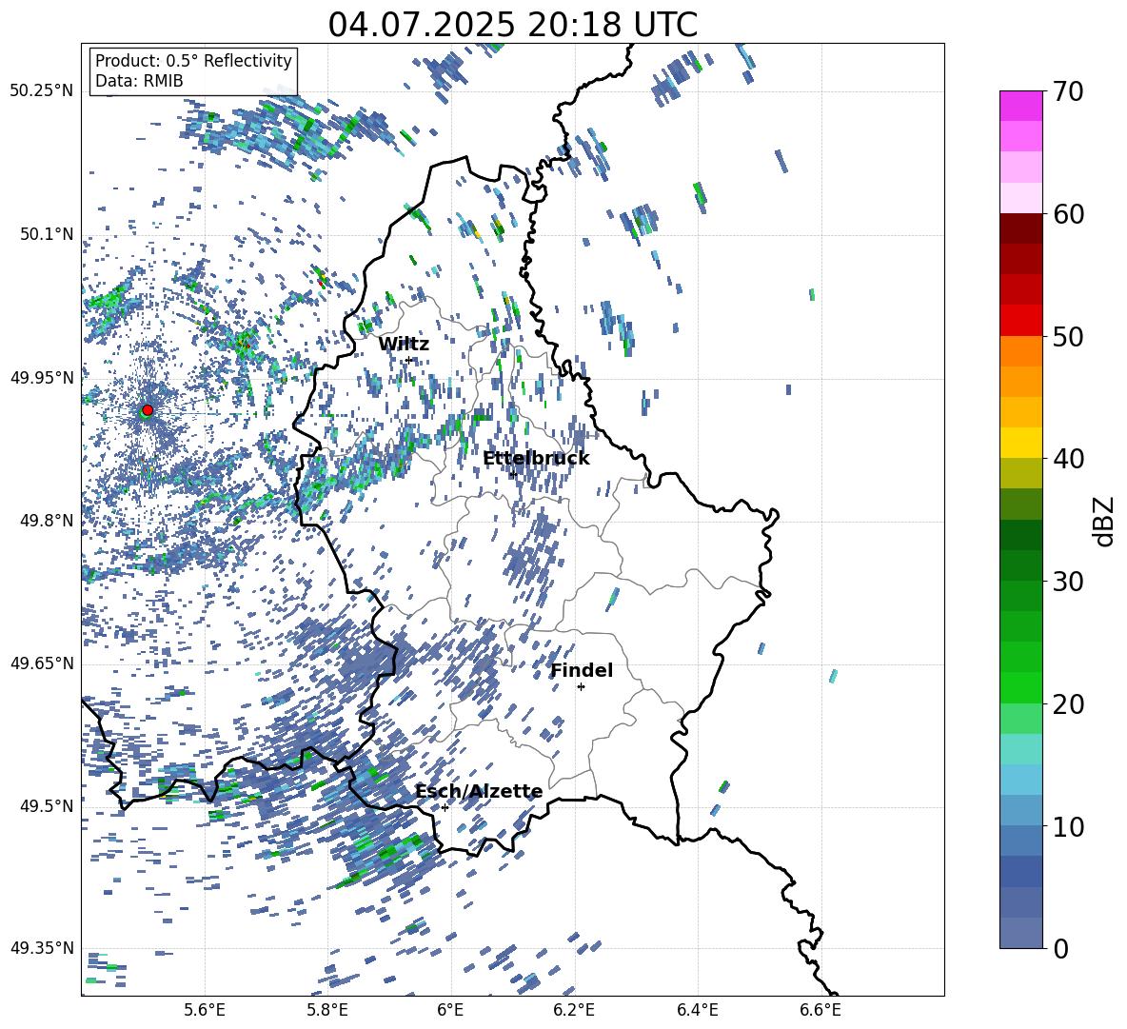Click the colorbar value 30
Screen dimensions: 1127x1029
[1068, 582]
